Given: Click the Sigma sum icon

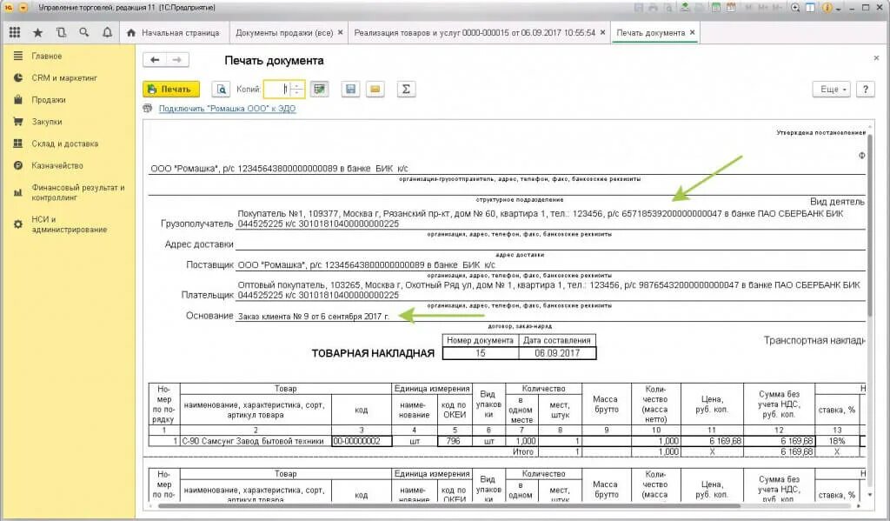Looking at the screenshot, I should coord(406,90).
